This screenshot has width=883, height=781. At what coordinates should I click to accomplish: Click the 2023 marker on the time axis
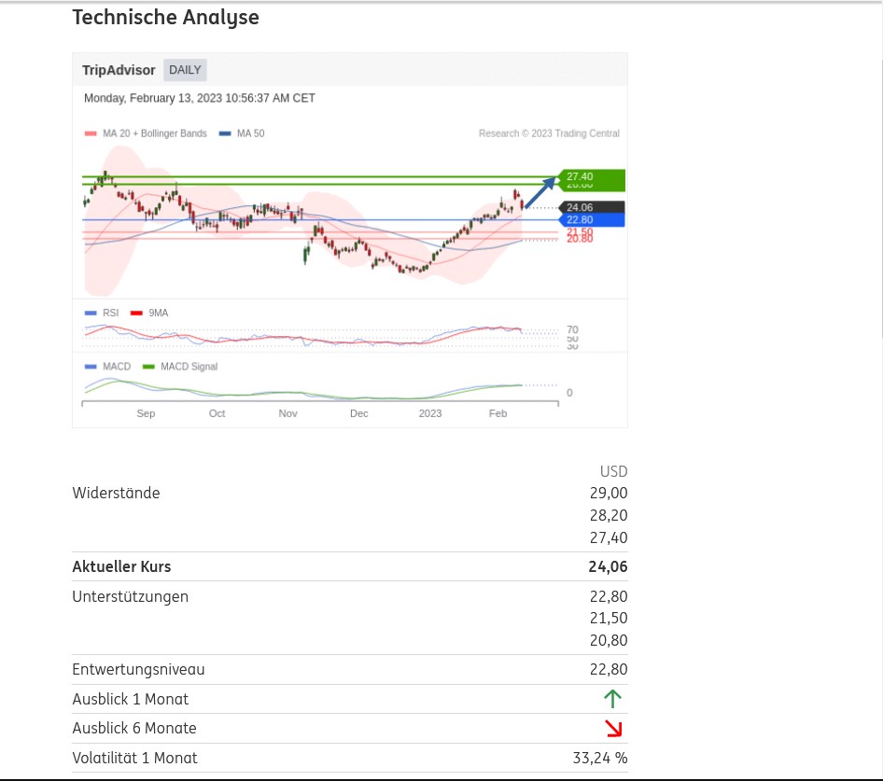(x=430, y=413)
